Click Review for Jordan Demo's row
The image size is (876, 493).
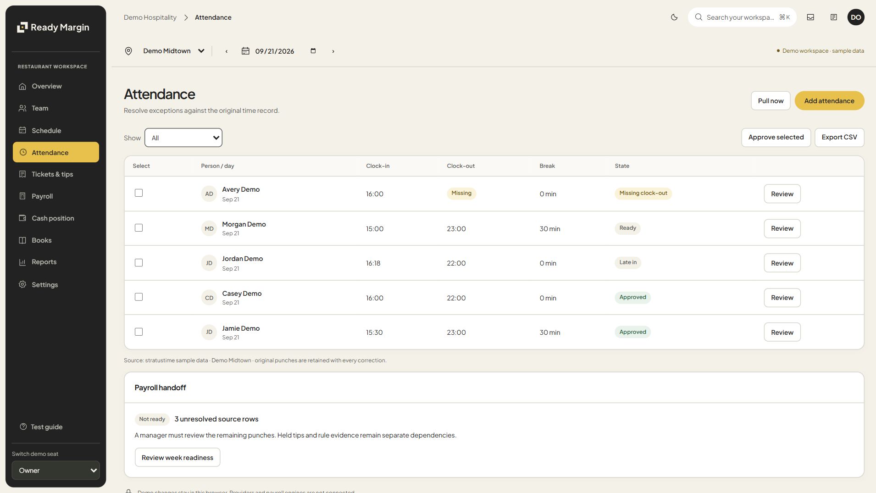782,263
